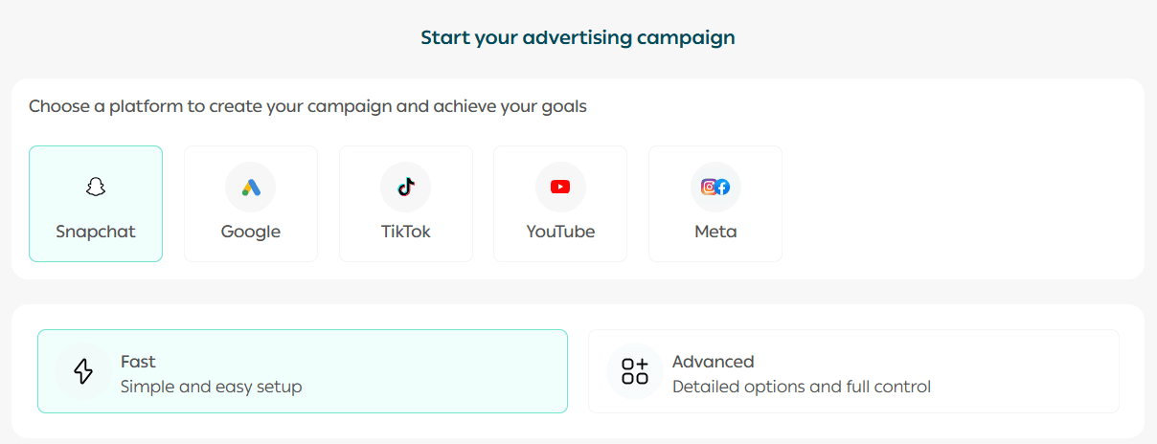Click empty area right of Meta card
Image resolution: width=1157 pixels, height=444 pixels.
[958, 203]
